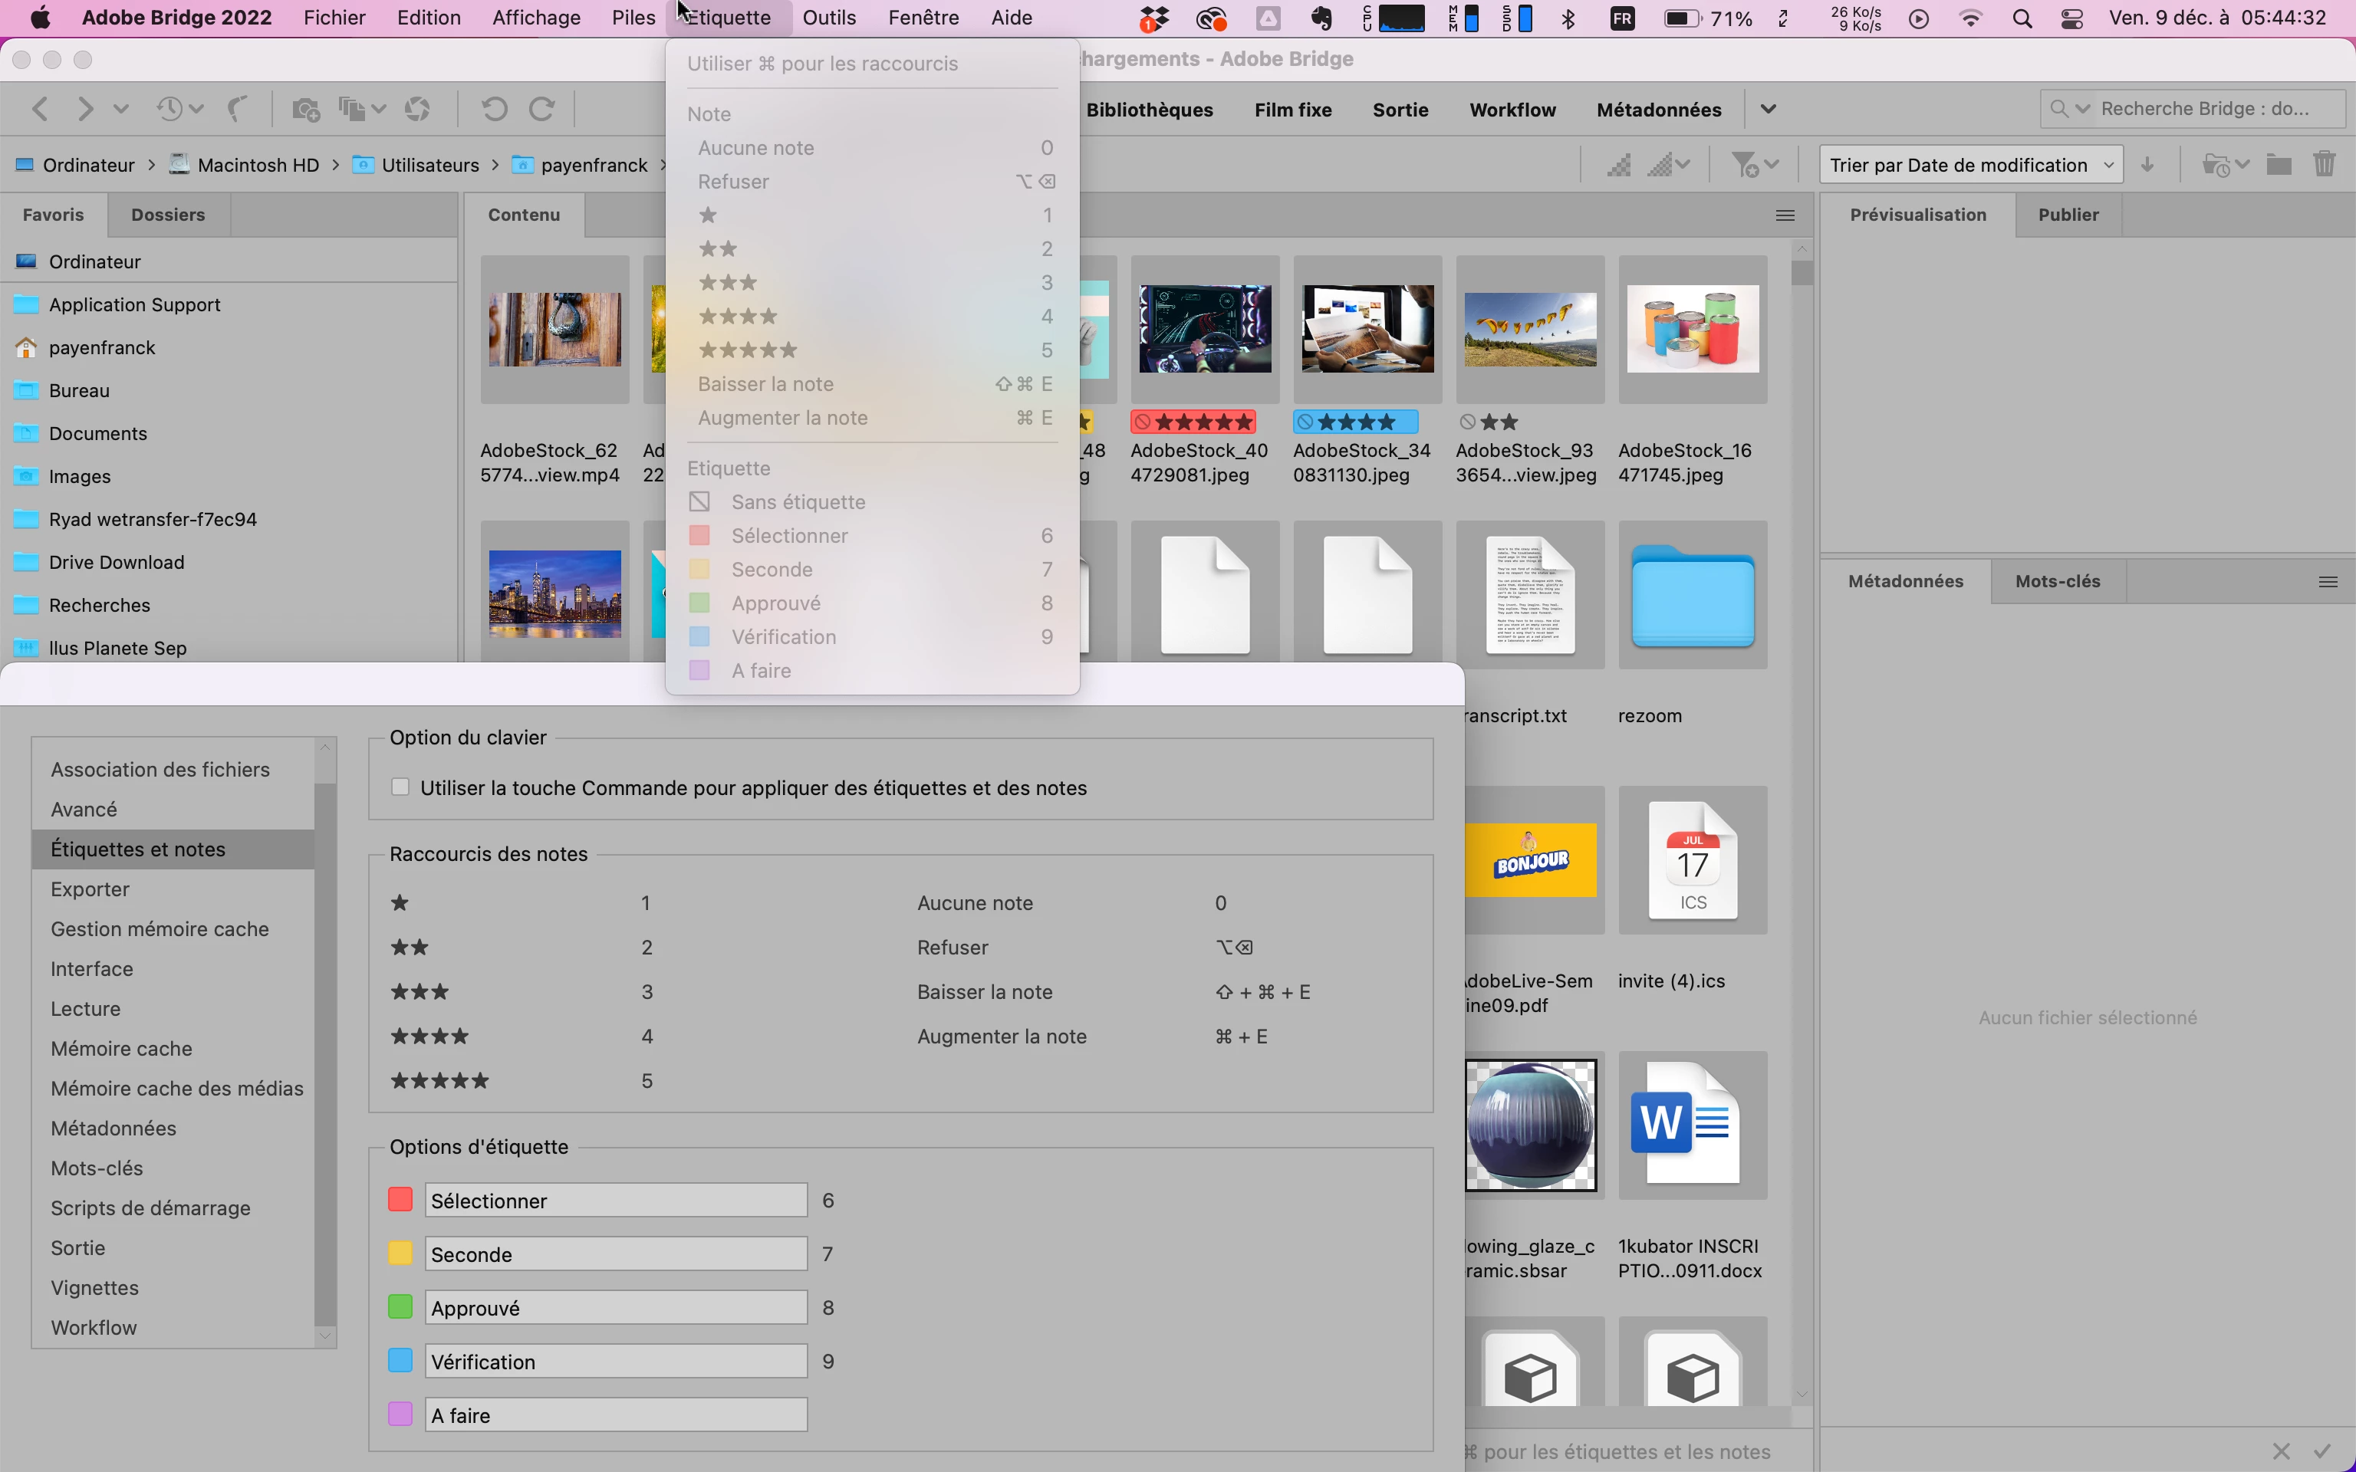The image size is (2356, 1472).
Task: Click the delete trash icon
Action: click(x=2324, y=165)
